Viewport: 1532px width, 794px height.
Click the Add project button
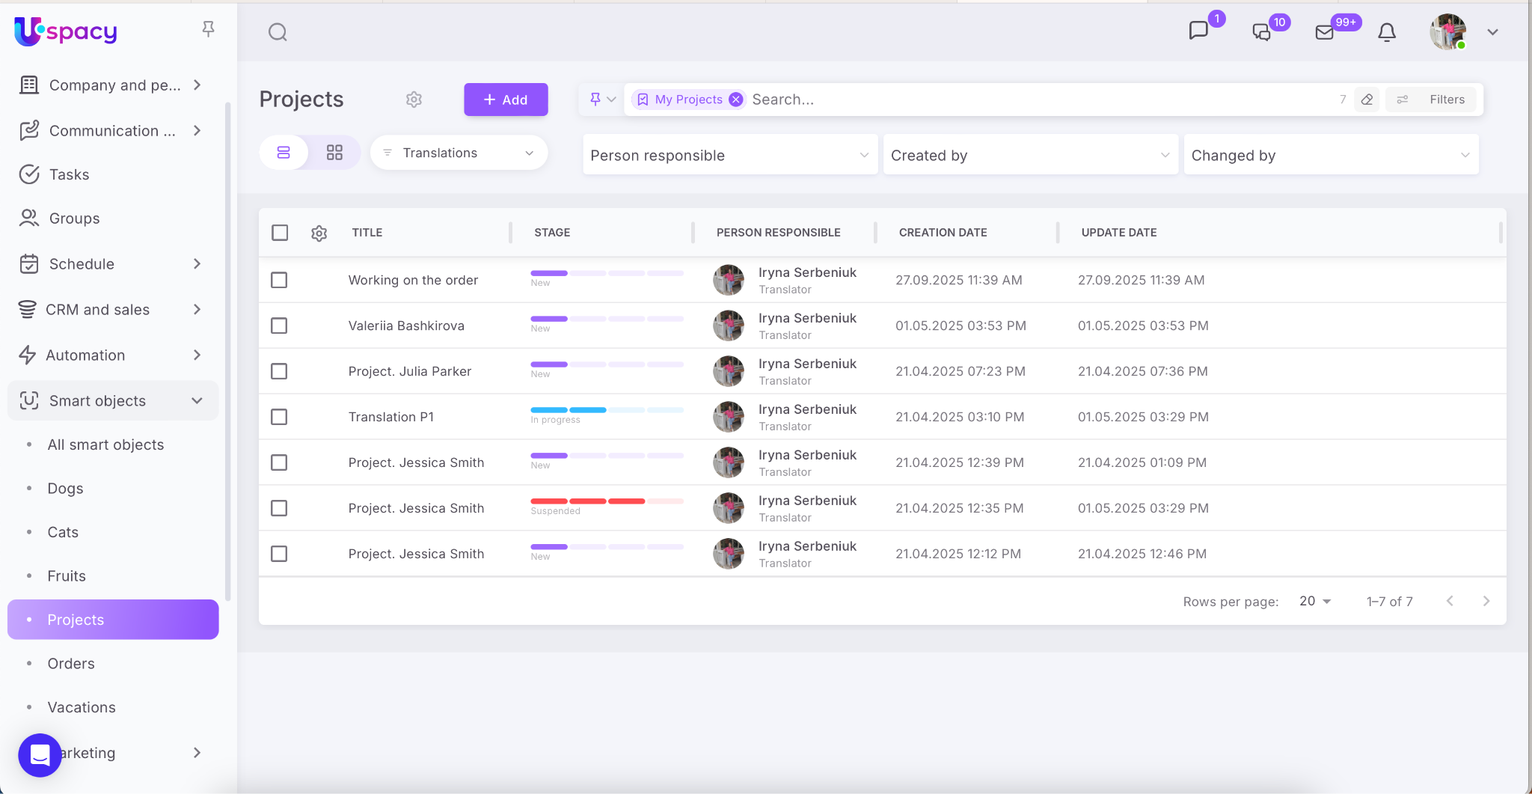click(x=506, y=100)
